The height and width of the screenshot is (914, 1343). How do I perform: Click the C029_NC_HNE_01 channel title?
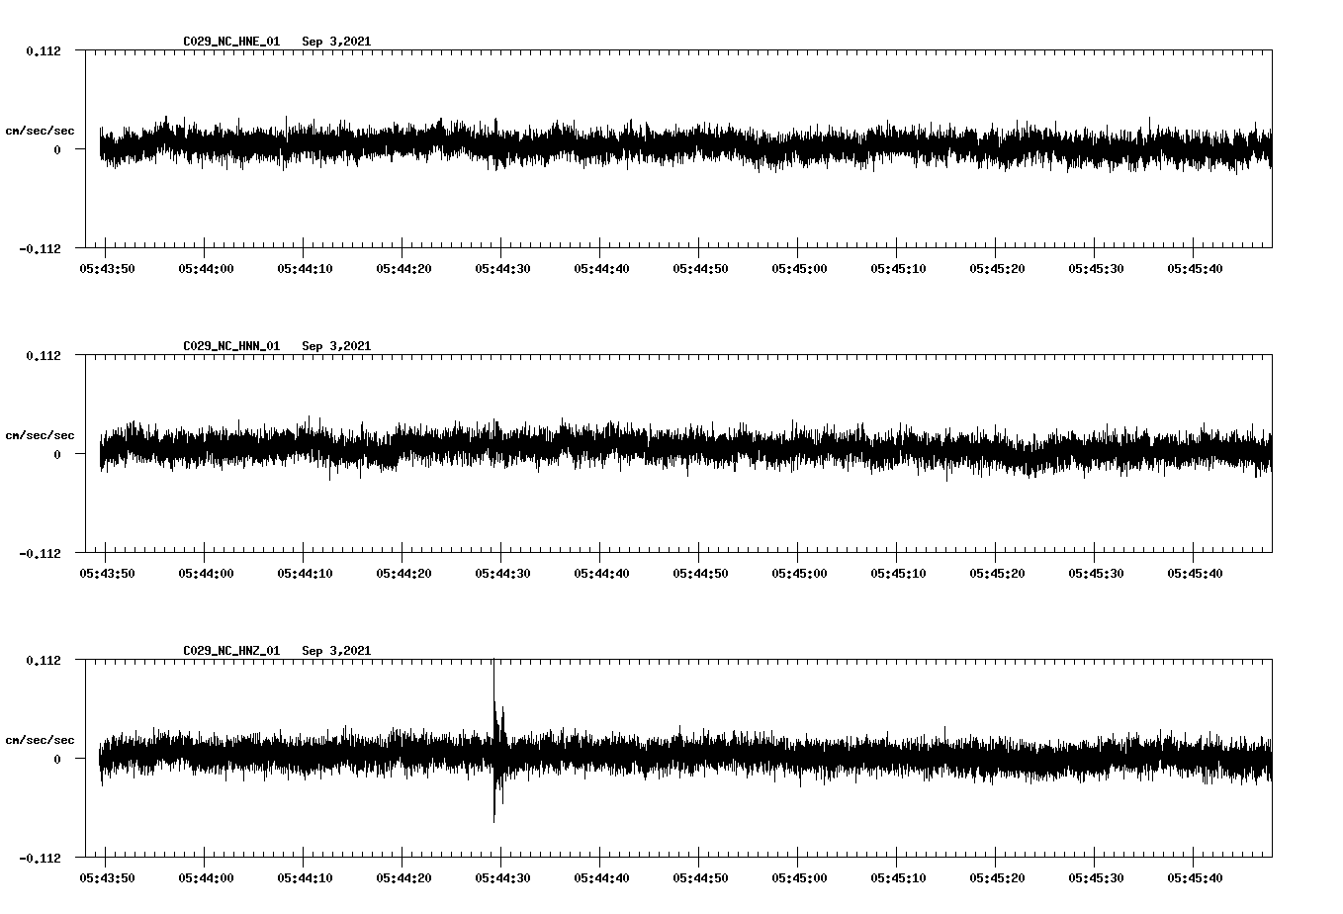coord(231,42)
